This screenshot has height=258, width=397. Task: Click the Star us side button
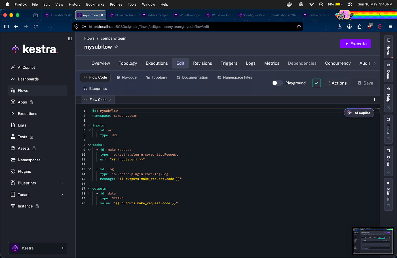[x=388, y=194]
